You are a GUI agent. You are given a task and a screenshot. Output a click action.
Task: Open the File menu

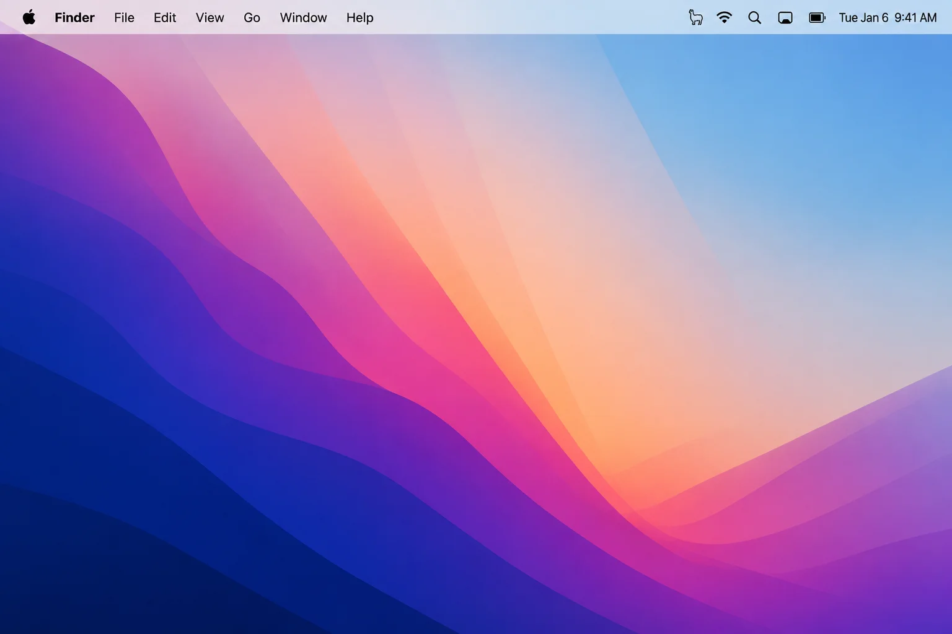124,17
